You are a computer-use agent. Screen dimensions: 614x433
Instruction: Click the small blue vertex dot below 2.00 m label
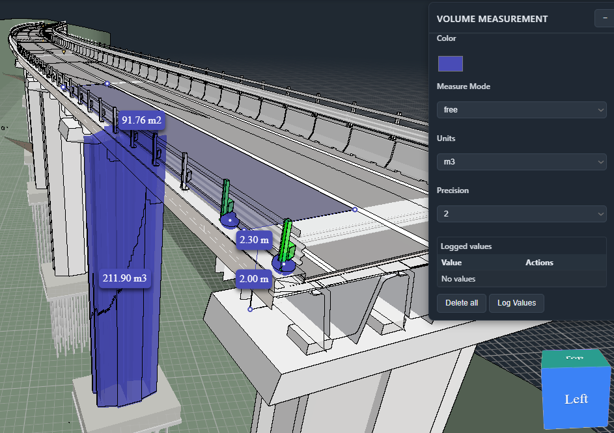pos(249,309)
